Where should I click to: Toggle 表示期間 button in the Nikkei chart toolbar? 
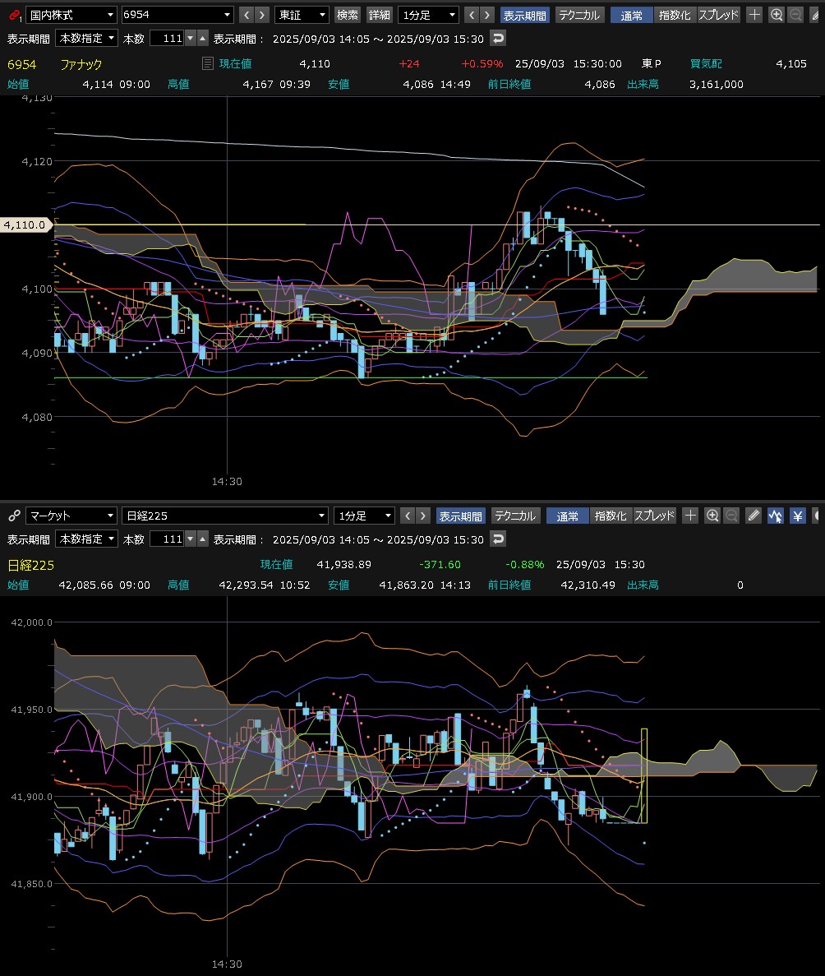coord(460,516)
